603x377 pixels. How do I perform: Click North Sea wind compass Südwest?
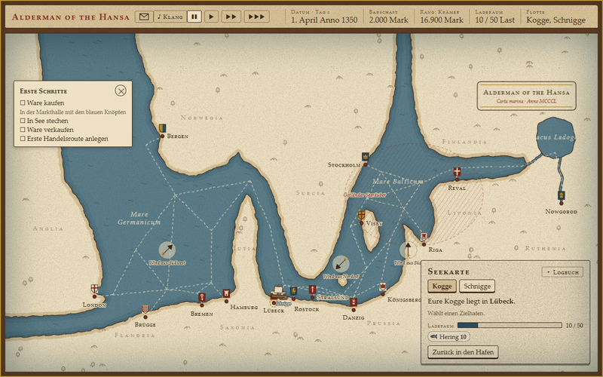tap(167, 250)
